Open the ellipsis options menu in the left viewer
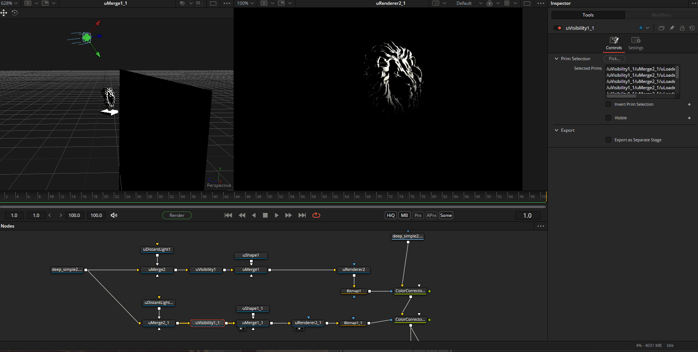The image size is (698, 352). [x=227, y=3]
